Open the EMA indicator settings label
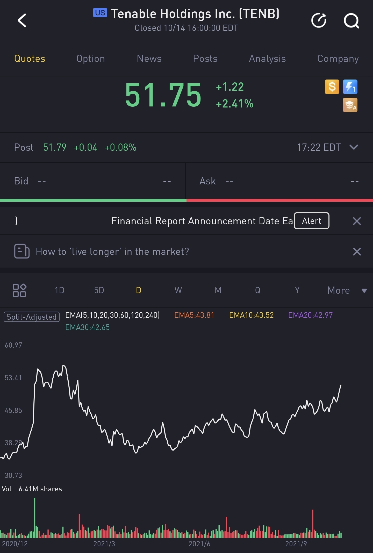373x553 pixels. coord(112,315)
